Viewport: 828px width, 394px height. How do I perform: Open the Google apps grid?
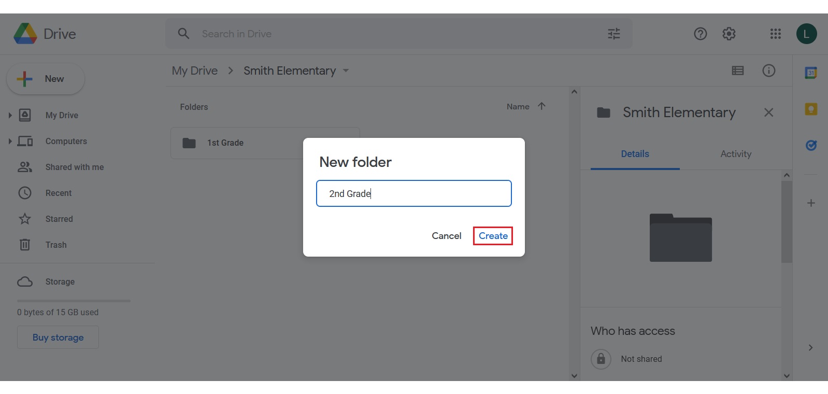(x=776, y=34)
